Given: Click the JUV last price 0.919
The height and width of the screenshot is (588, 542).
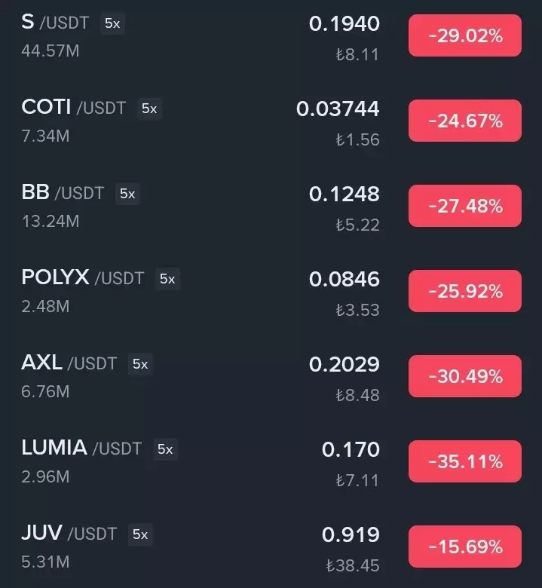Looking at the screenshot, I should [x=351, y=535].
